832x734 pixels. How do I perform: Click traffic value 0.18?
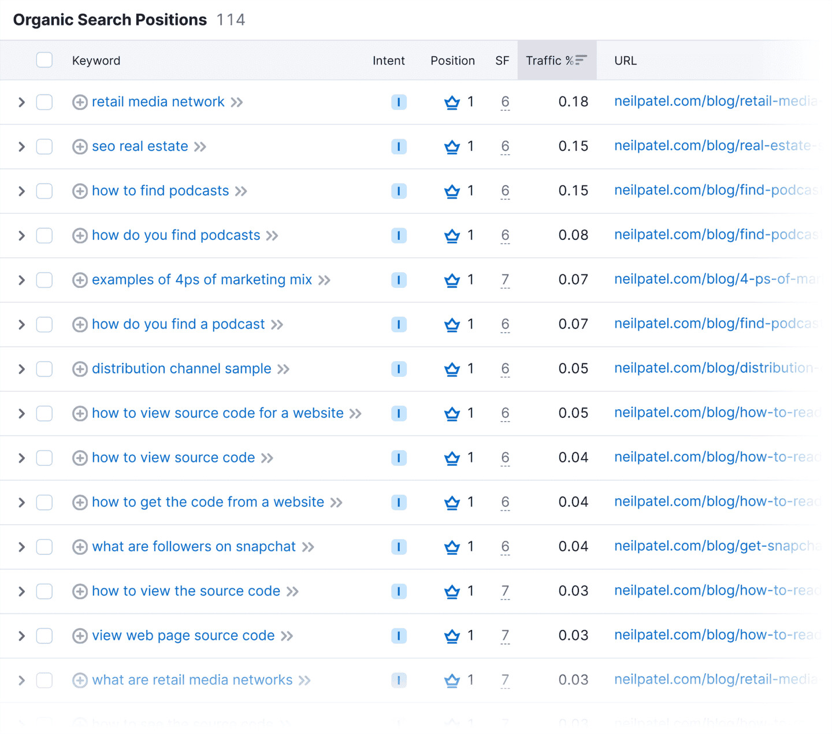(x=573, y=102)
